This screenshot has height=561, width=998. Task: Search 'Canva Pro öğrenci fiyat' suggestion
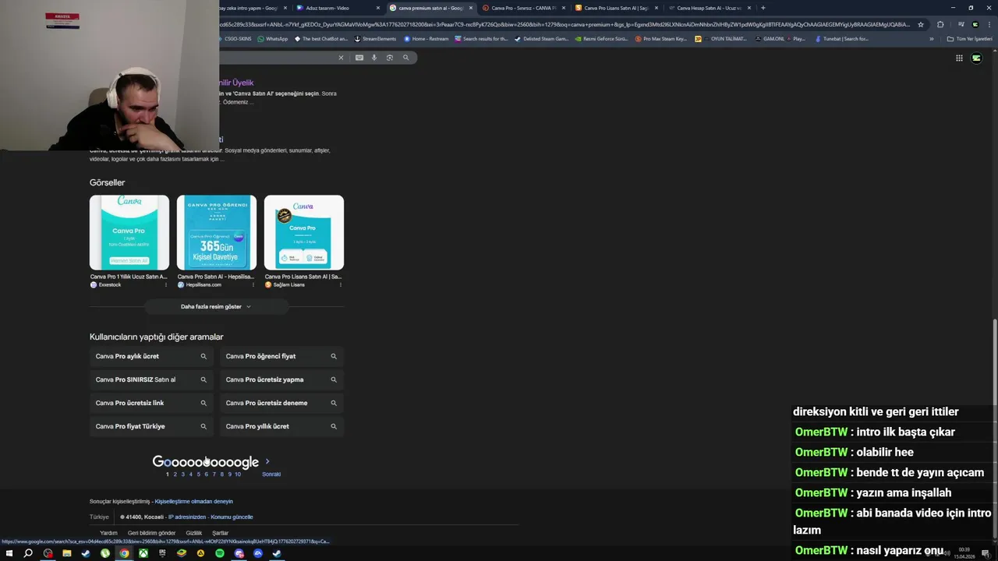(x=281, y=356)
